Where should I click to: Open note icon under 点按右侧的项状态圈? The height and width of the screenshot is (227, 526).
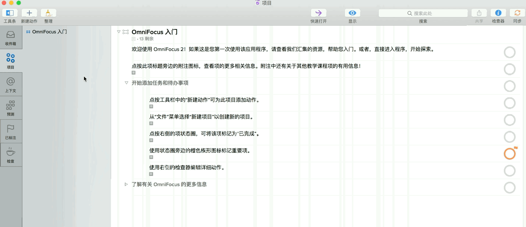[151, 140]
